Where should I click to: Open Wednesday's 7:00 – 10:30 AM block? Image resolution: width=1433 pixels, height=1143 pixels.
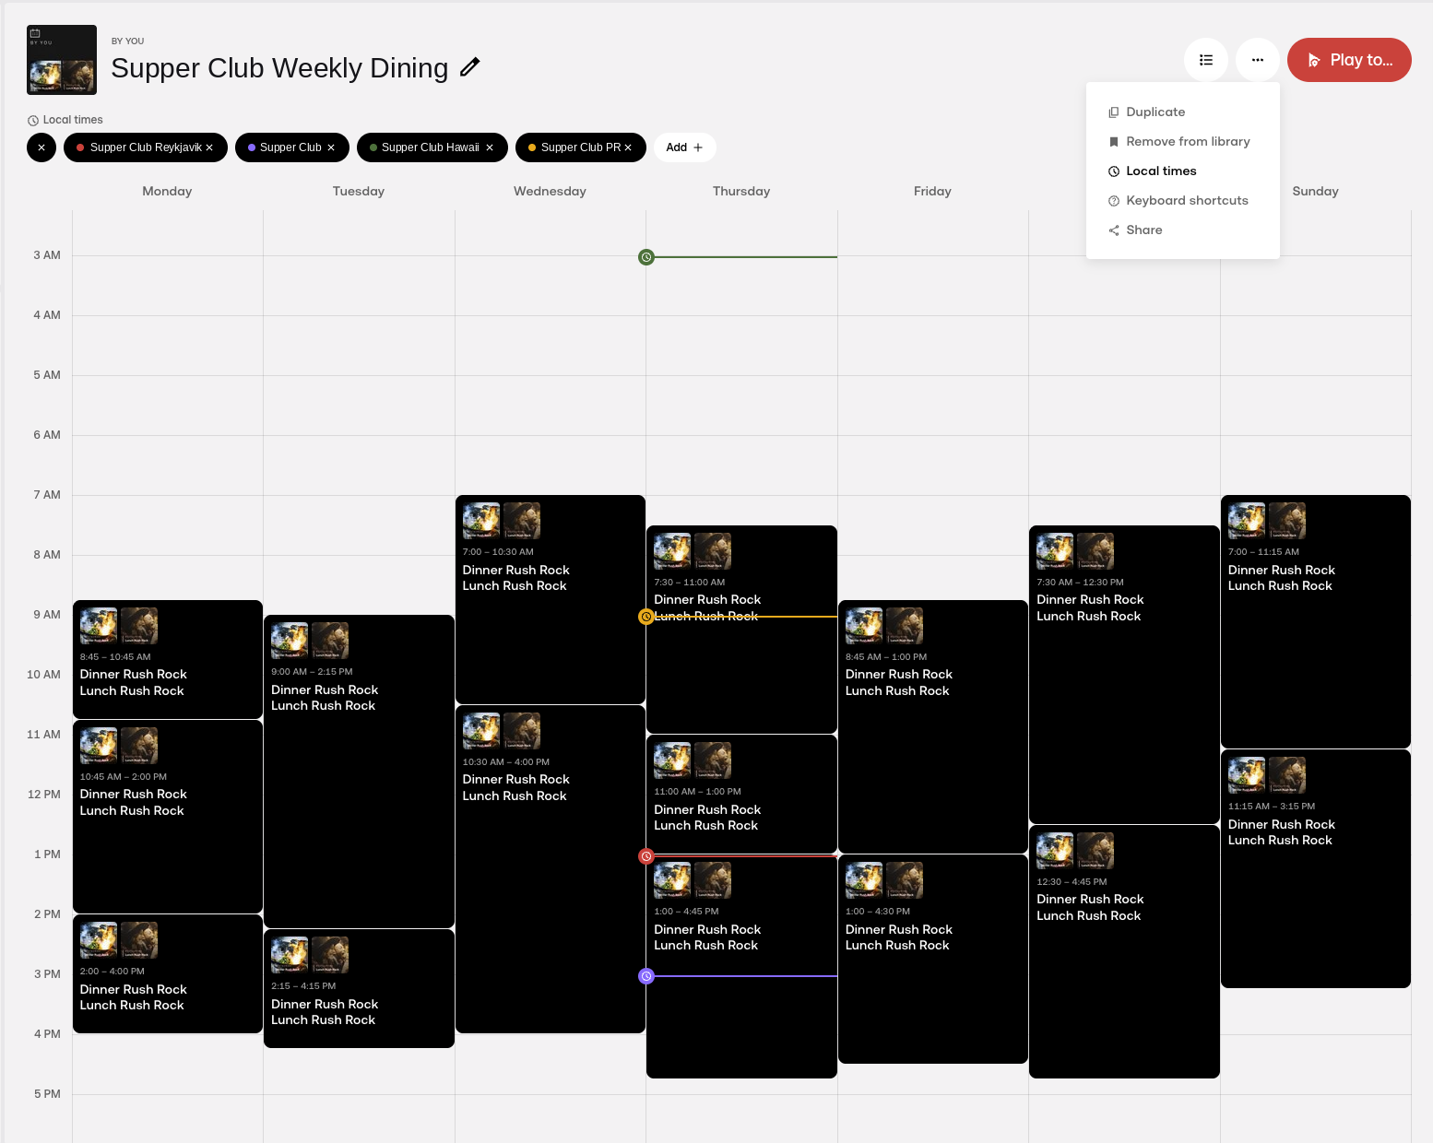551,599
